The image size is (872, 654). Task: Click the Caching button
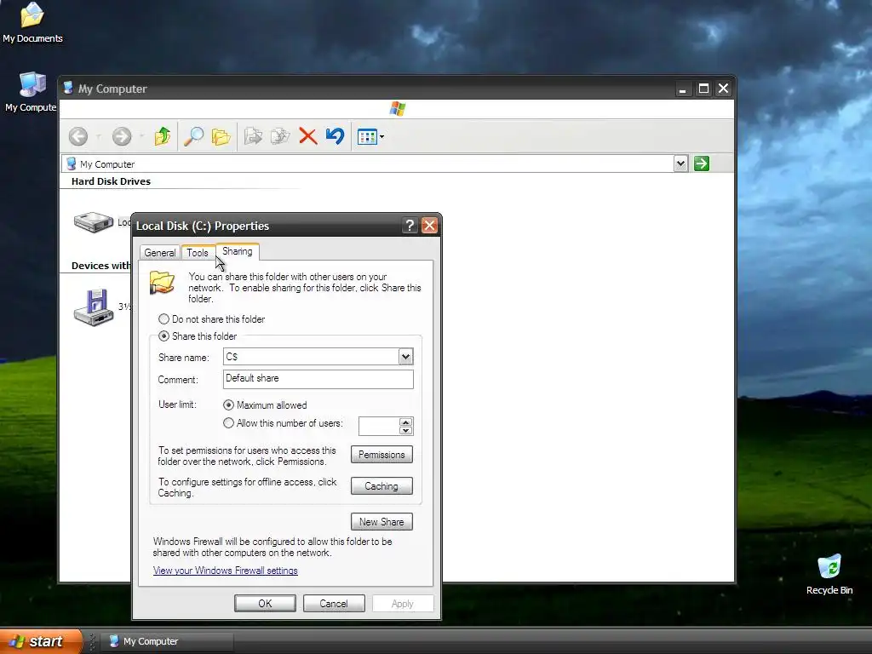point(381,486)
